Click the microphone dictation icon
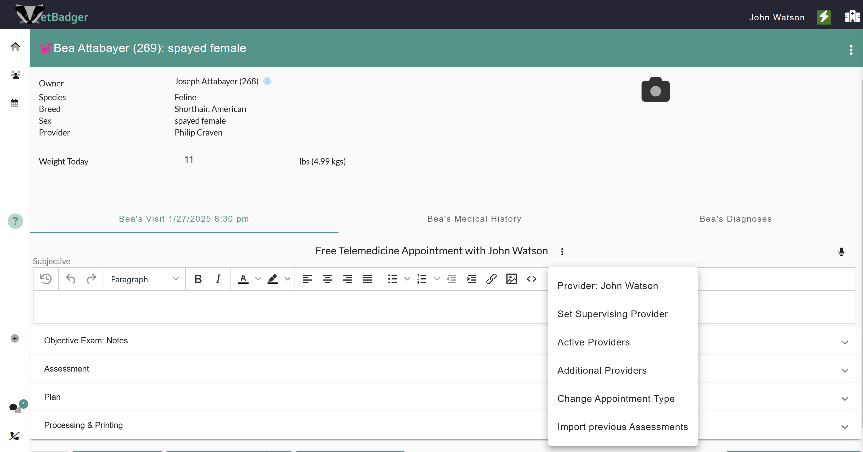The height and width of the screenshot is (452, 863). click(841, 251)
